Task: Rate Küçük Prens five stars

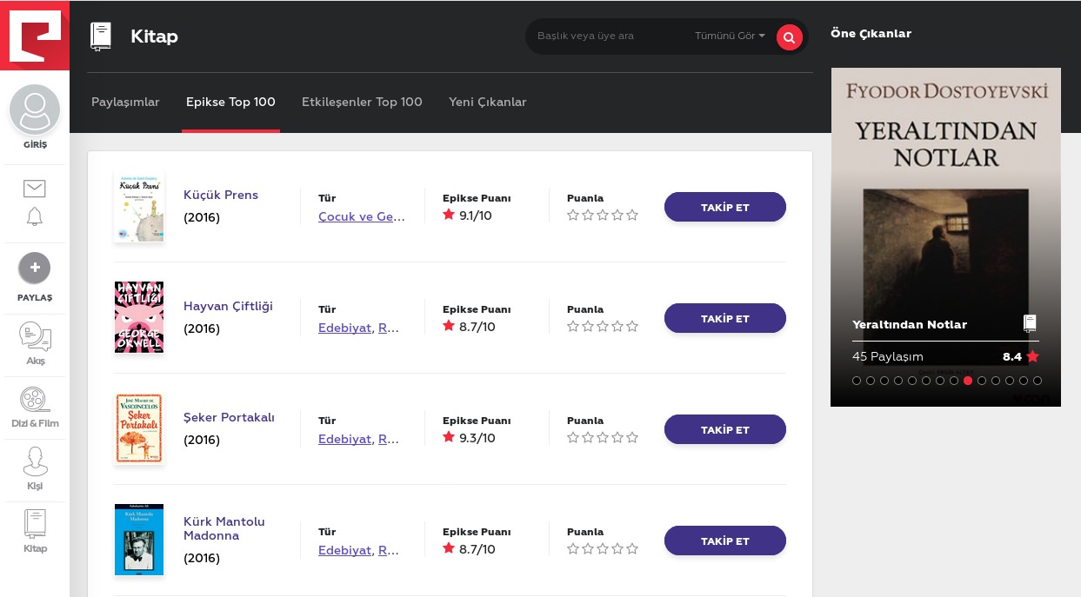Action: 632,216
